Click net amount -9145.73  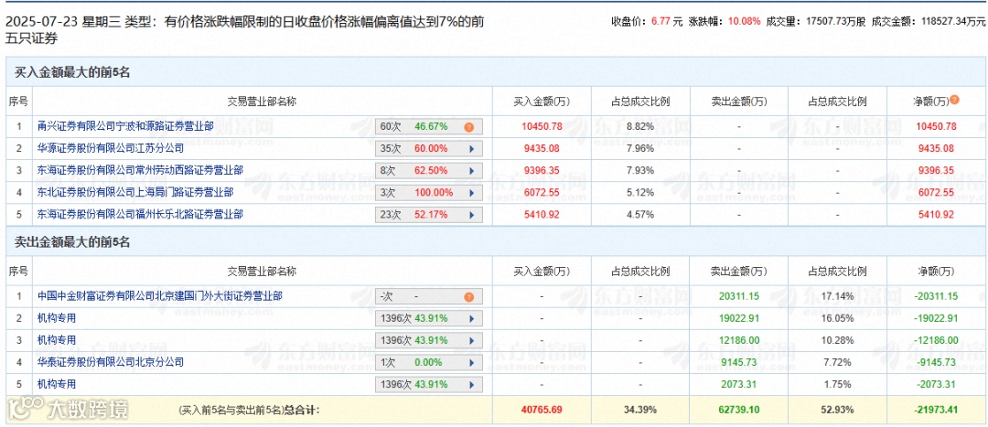pos(936,362)
